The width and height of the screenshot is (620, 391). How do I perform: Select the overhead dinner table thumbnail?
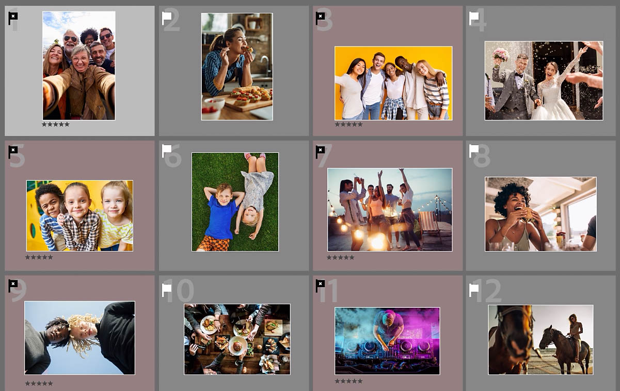coord(237,339)
